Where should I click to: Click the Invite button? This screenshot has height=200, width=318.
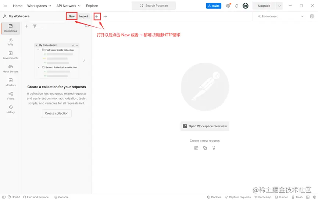coord(214,6)
